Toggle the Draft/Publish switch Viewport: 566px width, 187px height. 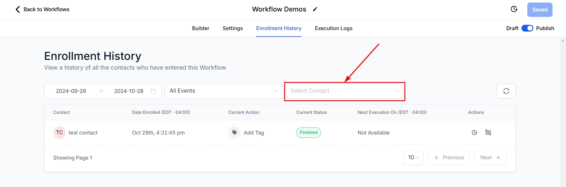(527, 28)
